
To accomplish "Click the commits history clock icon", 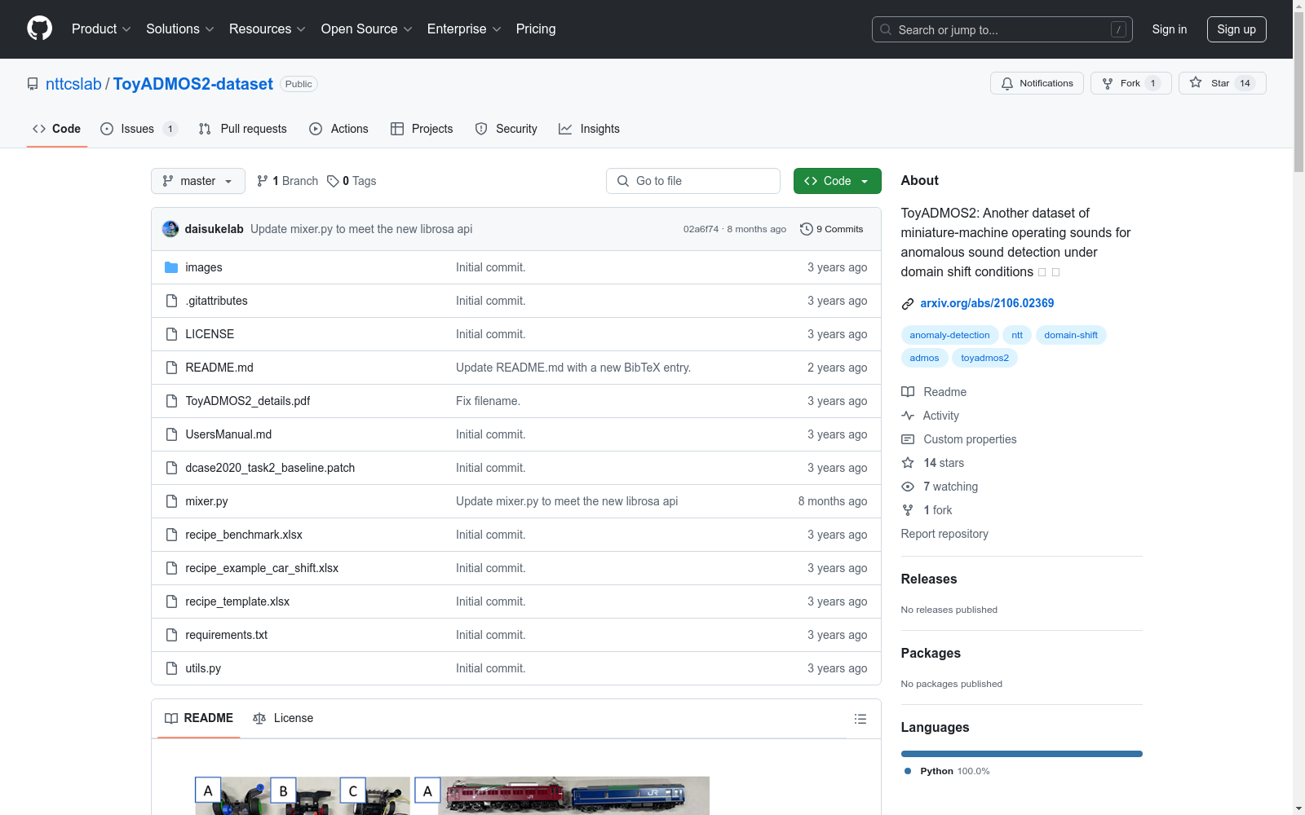I will 807,229.
